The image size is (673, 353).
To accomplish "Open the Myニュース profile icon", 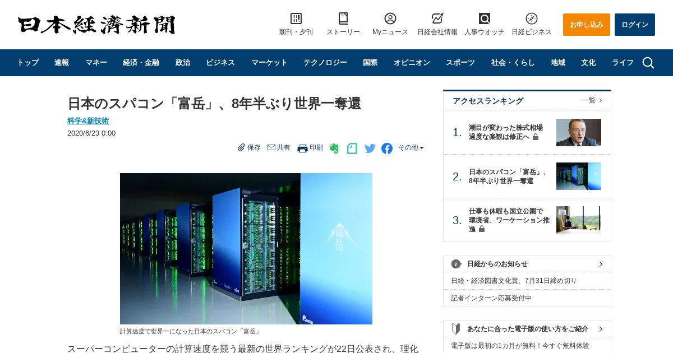I will 390,18.
